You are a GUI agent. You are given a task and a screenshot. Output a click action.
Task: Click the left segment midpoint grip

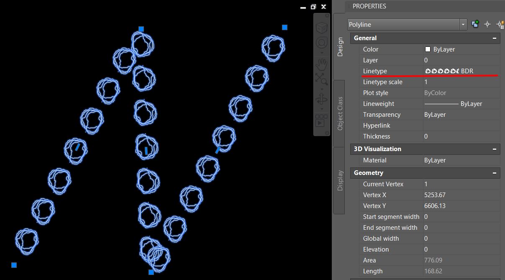pyautogui.click(x=77, y=147)
